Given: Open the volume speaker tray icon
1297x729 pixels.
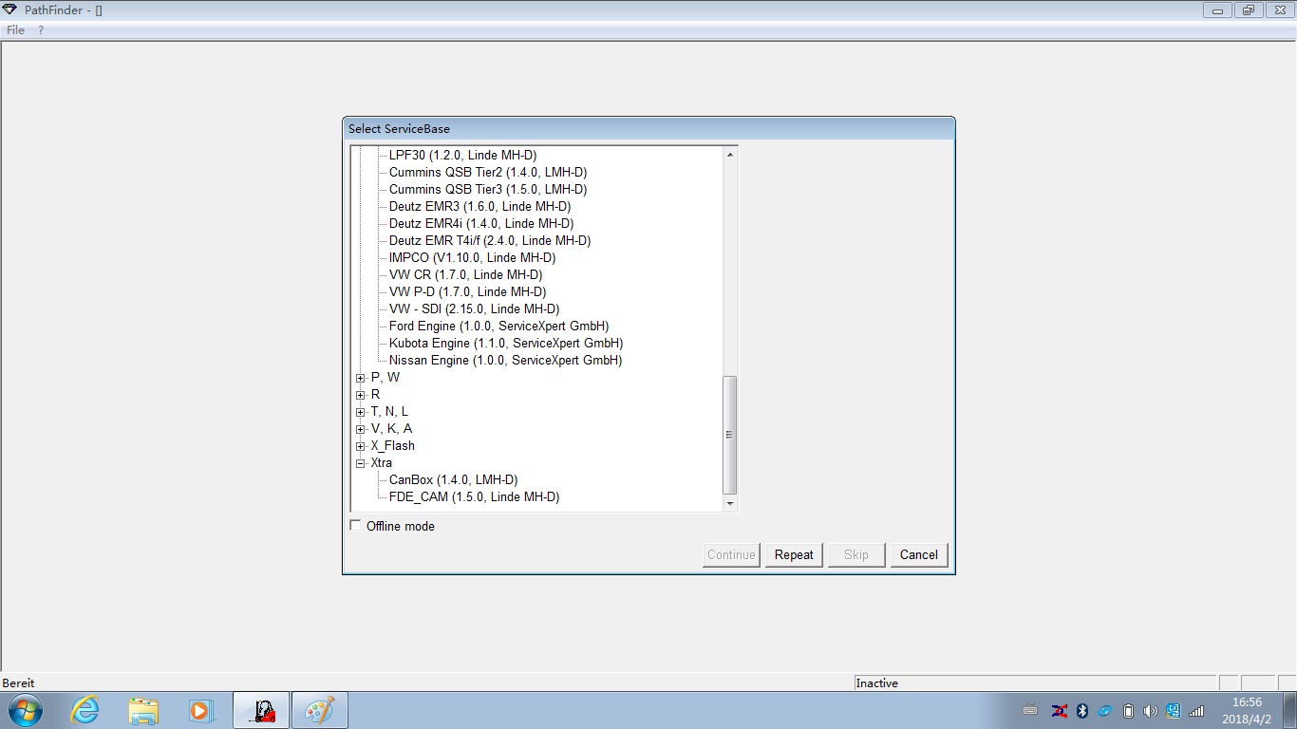Looking at the screenshot, I should tap(1151, 711).
